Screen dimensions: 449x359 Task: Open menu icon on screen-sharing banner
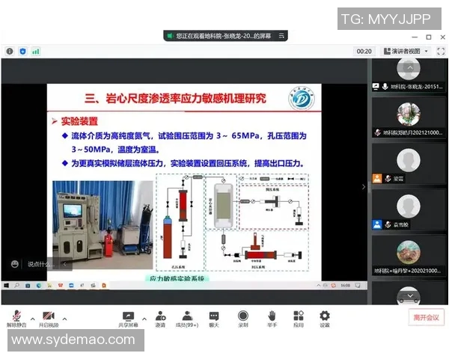[x=281, y=36]
